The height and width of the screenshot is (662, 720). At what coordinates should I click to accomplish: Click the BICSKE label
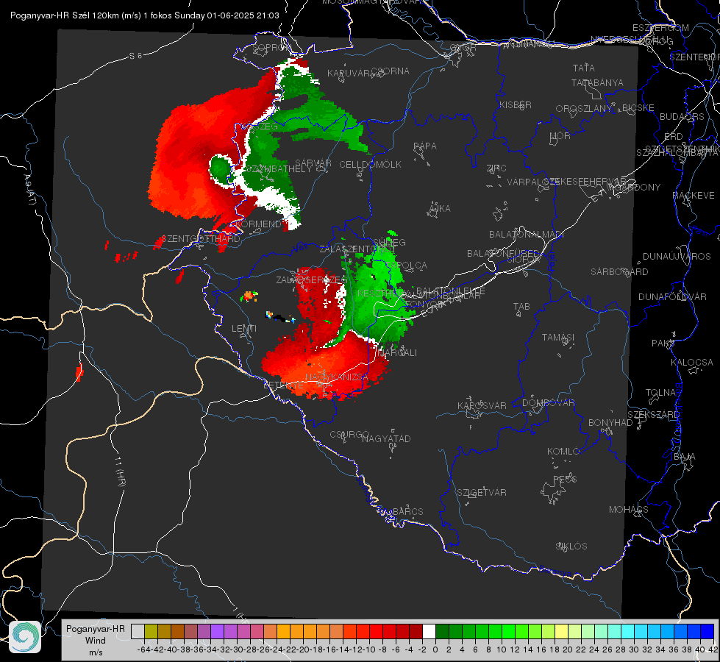pos(638,107)
